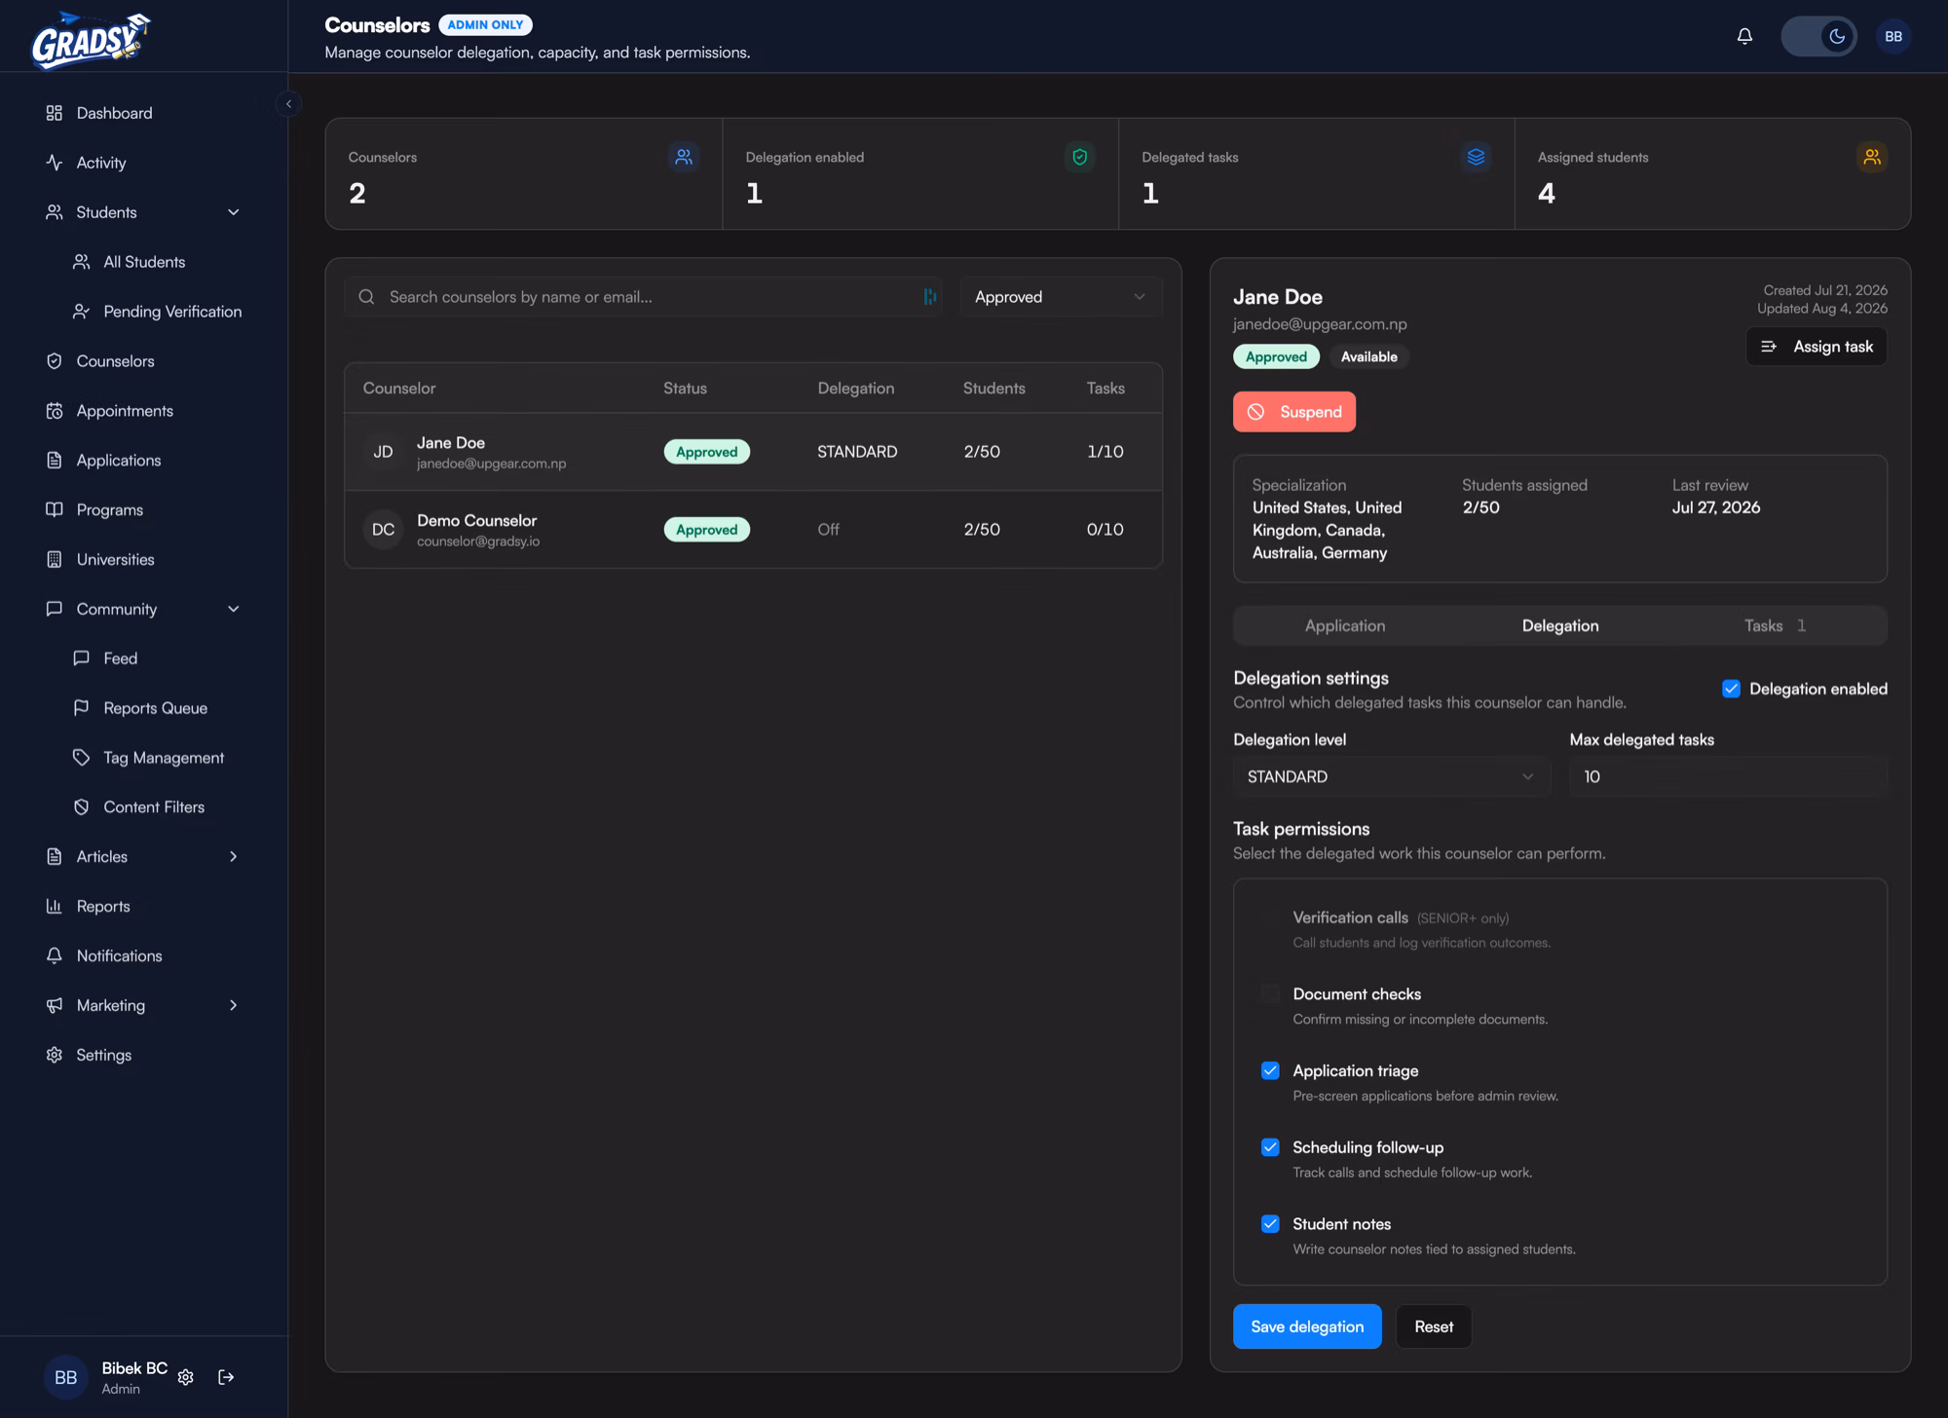
Task: Click the Delegation column header
Action: coord(855,388)
